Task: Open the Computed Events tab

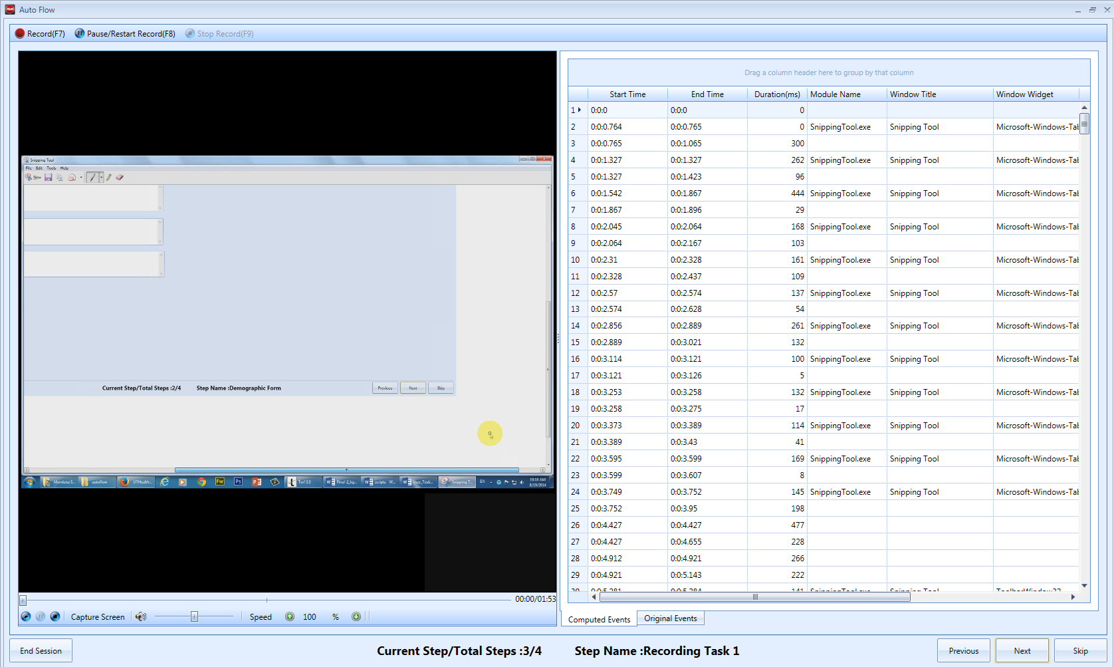Action: pyautogui.click(x=599, y=619)
